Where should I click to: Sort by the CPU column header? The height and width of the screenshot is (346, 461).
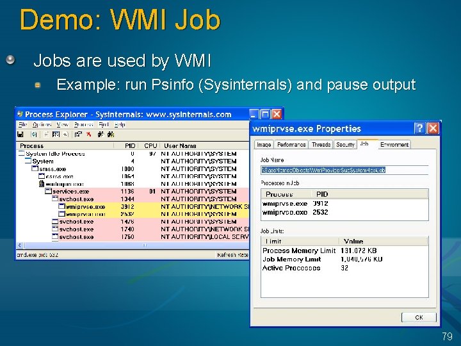(x=149, y=145)
